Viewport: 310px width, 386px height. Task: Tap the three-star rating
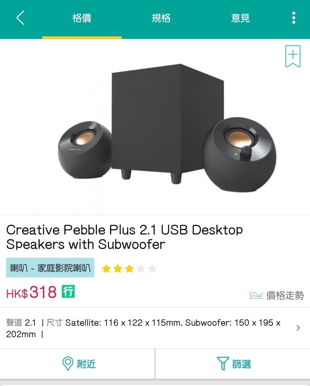(x=129, y=269)
